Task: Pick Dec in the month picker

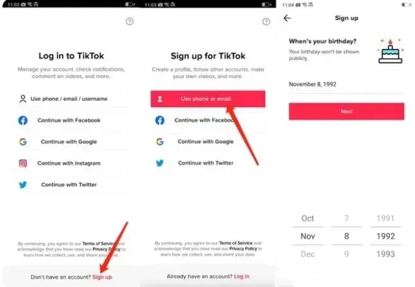Action: click(308, 254)
